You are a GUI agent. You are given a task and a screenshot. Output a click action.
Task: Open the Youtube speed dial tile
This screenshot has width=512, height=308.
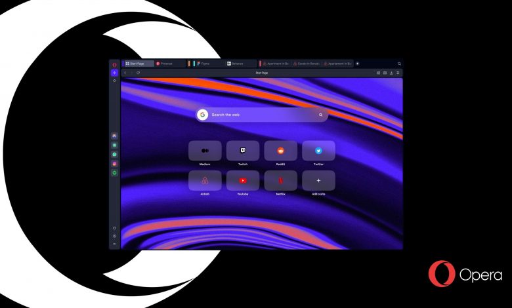click(x=243, y=181)
